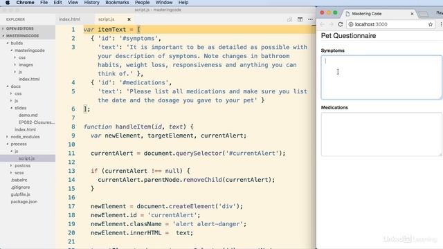Open the Bookmarks menu
The height and width of the screenshot is (249, 443).
[x=117, y=3]
